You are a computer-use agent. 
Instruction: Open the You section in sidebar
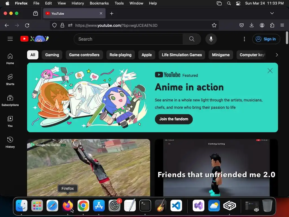[x=10, y=121]
